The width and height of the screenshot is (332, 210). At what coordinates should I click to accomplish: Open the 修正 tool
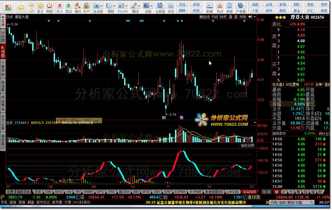pyautogui.click(x=41, y=8)
